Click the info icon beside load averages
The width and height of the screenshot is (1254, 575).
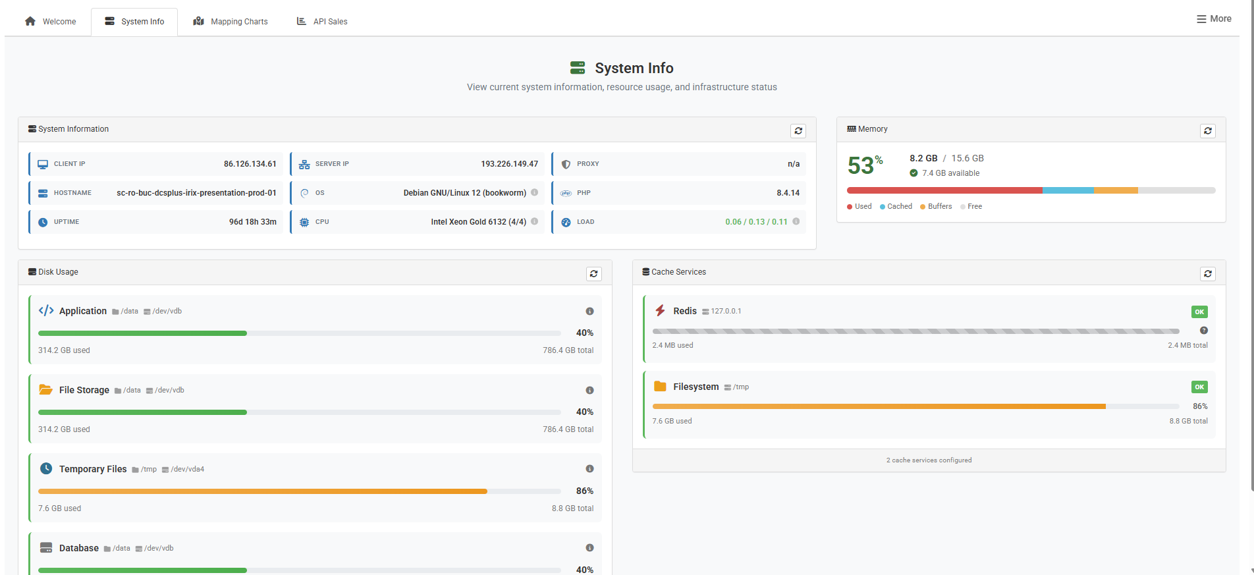[x=796, y=221]
